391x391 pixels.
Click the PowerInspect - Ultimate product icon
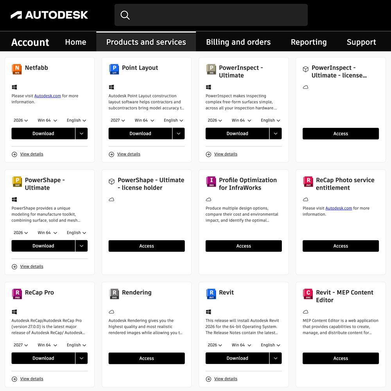[211, 69]
